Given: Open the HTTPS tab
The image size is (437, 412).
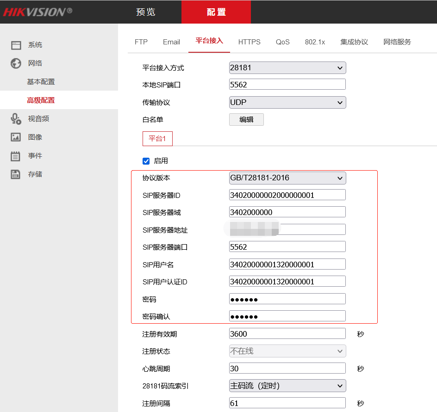Looking at the screenshot, I should point(249,42).
